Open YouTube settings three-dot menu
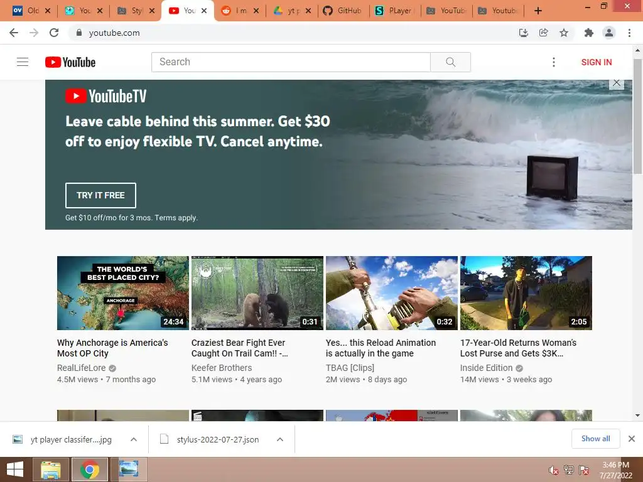This screenshot has height=482, width=643. coord(554,62)
